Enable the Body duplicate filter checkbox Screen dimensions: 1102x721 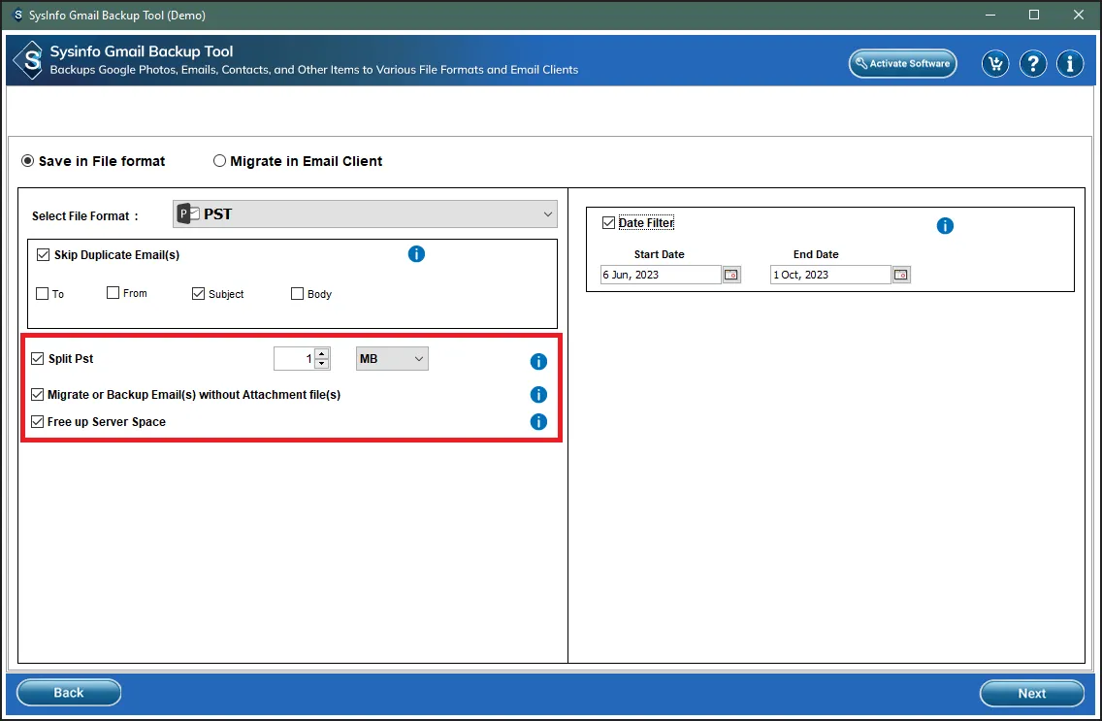coord(298,294)
